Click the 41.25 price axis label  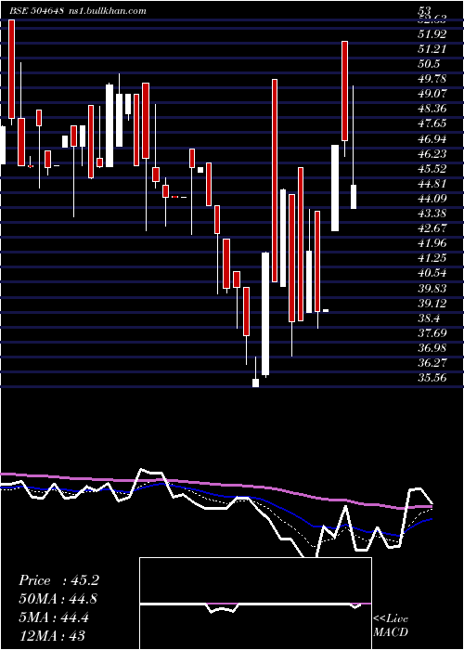[x=432, y=258]
